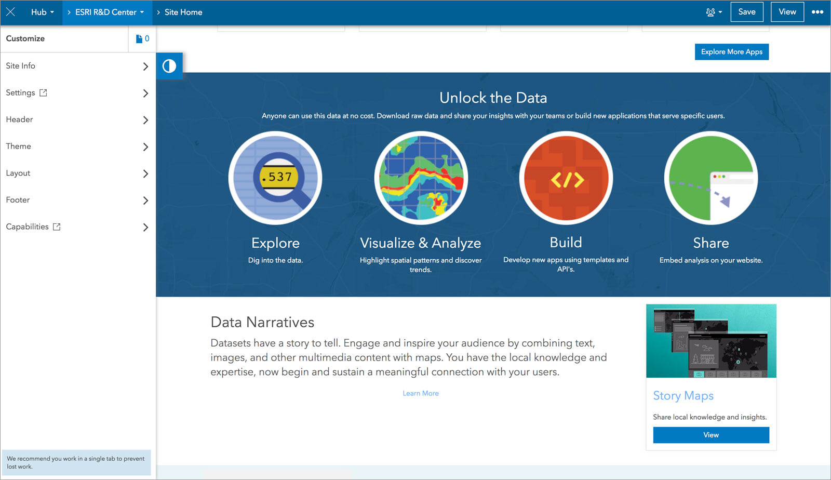
Task: Click 'Embed analysis on your website.' caption
Action: coord(711,260)
